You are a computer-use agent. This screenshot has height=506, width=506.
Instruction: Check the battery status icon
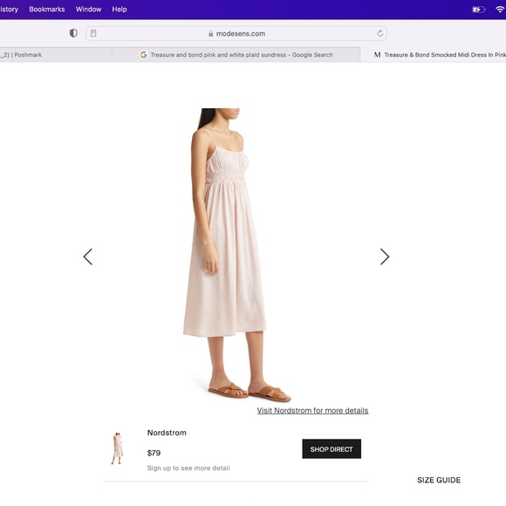coord(479,10)
